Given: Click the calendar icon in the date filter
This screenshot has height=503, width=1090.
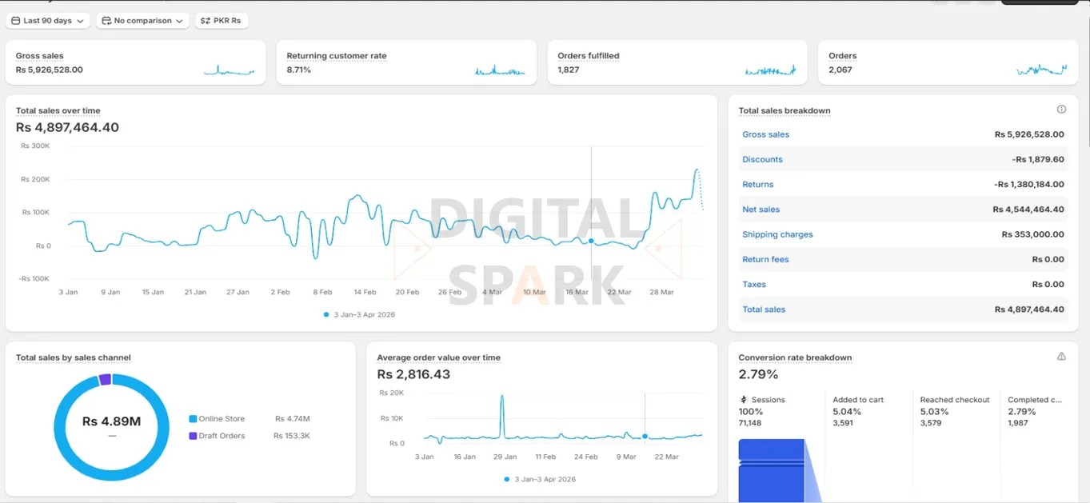Looking at the screenshot, I should pos(18,21).
